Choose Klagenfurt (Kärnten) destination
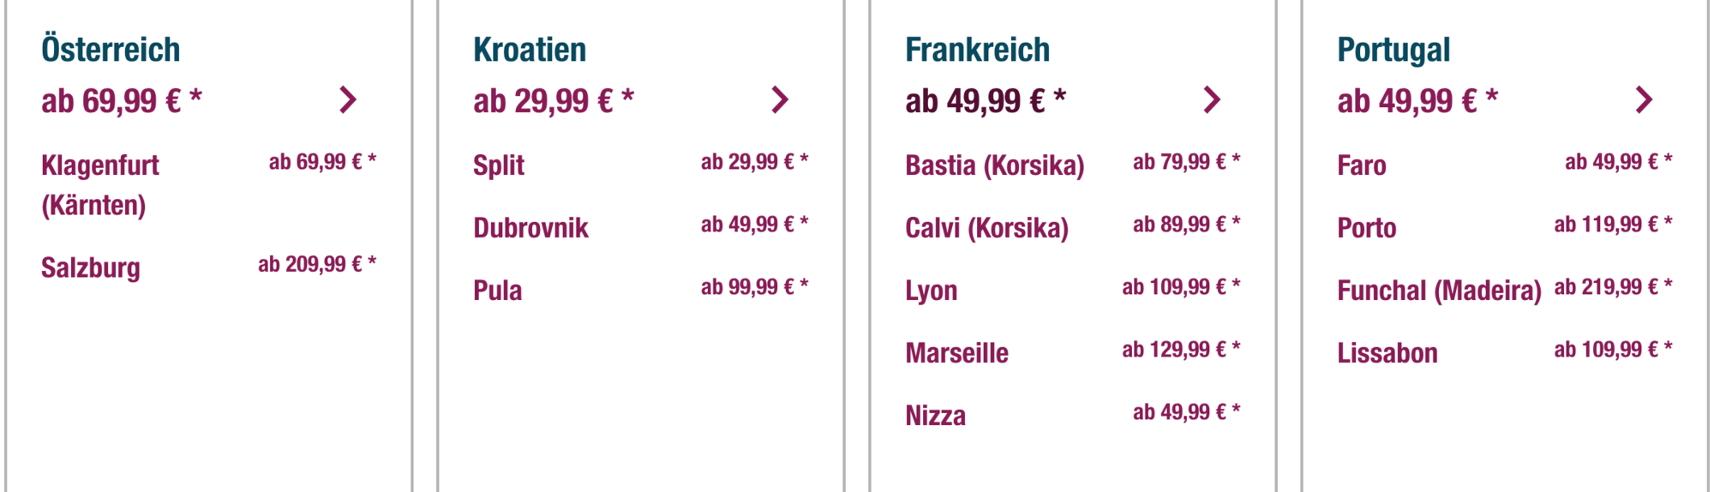Screen dimensions: 1714x492 click(100, 184)
